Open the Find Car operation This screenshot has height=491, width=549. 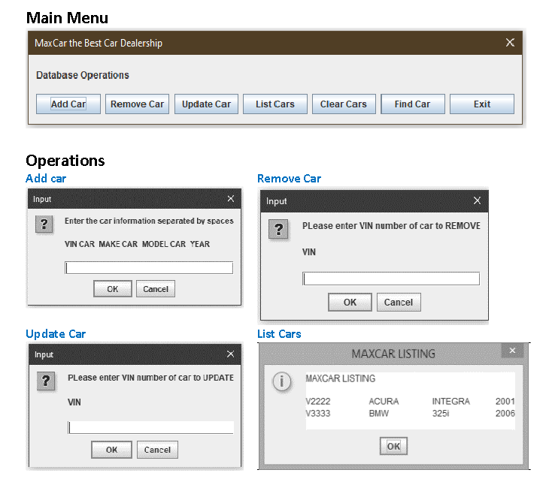coord(412,104)
